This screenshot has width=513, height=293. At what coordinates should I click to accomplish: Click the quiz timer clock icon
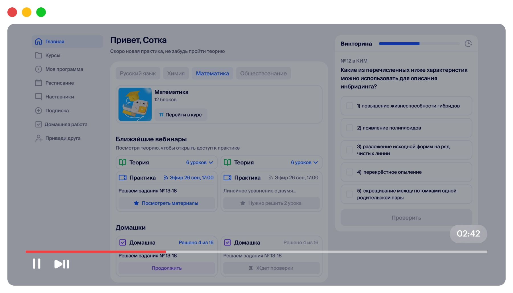[x=468, y=44]
